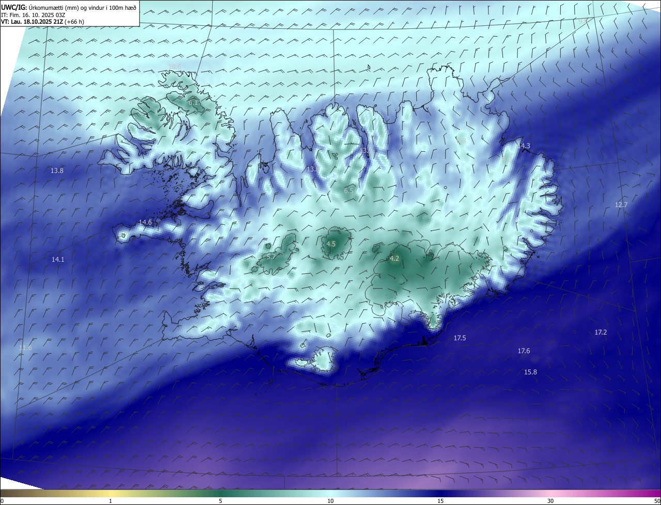Screen dimensions: 661x505
Task: Click the colorbar tick label 0
Action: click(2, 501)
